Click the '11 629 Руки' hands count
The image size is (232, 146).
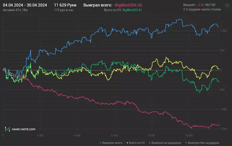click(x=65, y=5)
